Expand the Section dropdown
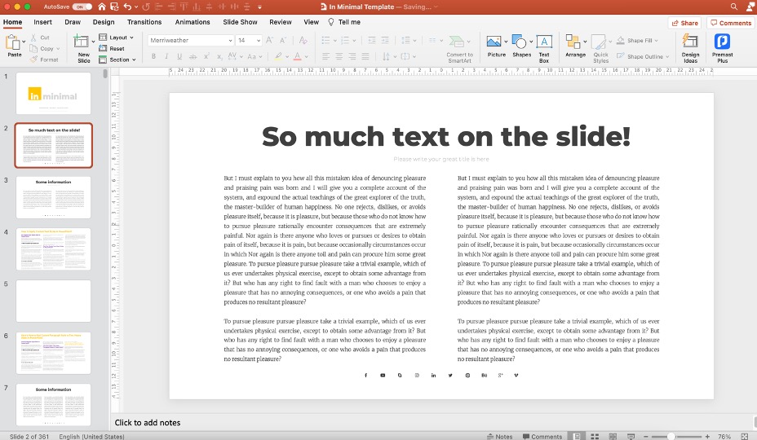Image resolution: width=757 pixels, height=440 pixels. (x=134, y=59)
